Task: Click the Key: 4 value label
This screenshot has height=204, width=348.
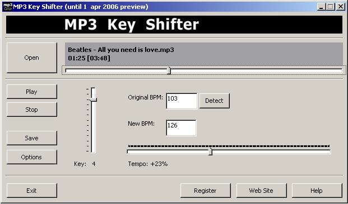Action: point(85,164)
